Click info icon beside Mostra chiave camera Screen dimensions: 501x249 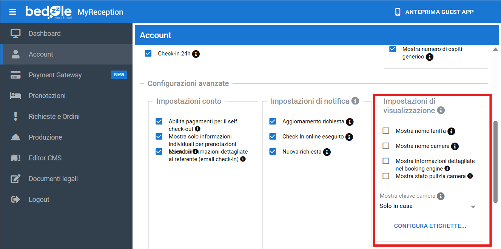point(441,196)
